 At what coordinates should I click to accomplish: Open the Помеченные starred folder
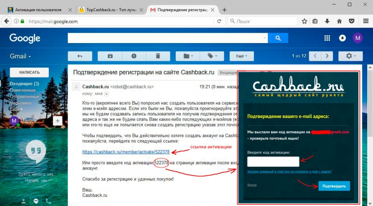click(23, 90)
